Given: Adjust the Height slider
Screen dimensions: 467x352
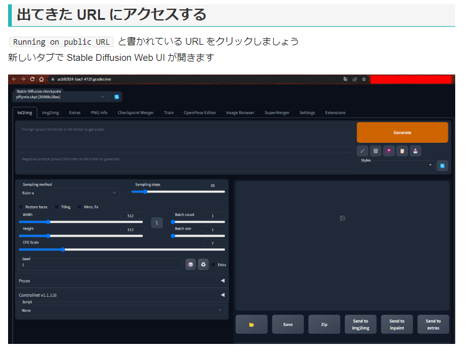Looking at the screenshot, I should pos(81,236).
